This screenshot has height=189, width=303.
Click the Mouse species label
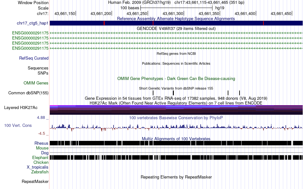42,148
